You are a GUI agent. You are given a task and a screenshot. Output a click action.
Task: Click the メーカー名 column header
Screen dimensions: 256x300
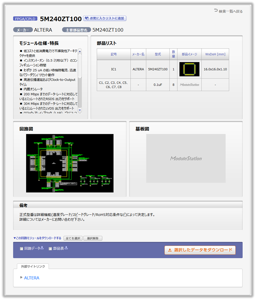[x=138, y=54]
